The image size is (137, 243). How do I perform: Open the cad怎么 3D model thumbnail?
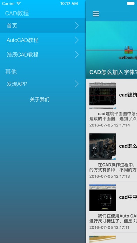[x=102, y=146]
